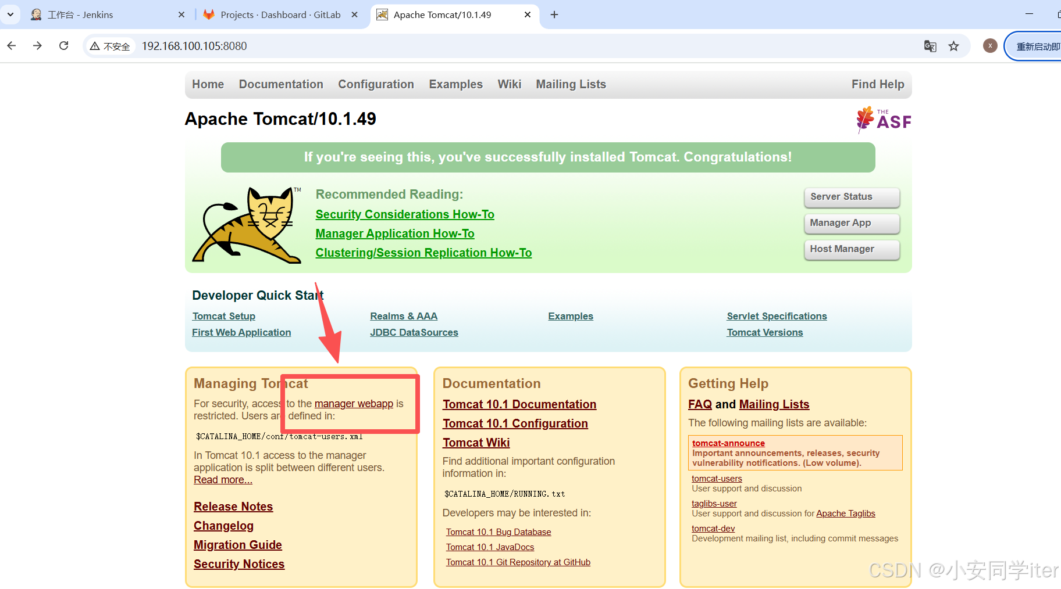Click the browser forward arrow
Image resolution: width=1061 pixels, height=589 pixels.
(37, 46)
